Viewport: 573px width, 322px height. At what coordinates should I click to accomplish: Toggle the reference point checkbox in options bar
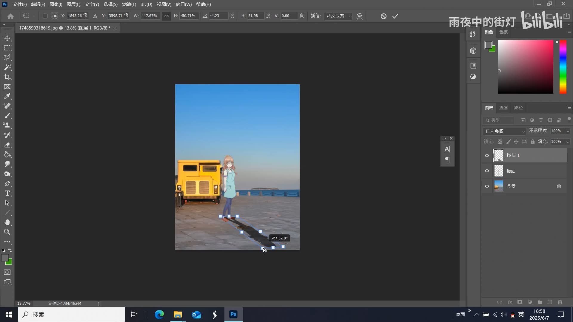tap(45, 16)
